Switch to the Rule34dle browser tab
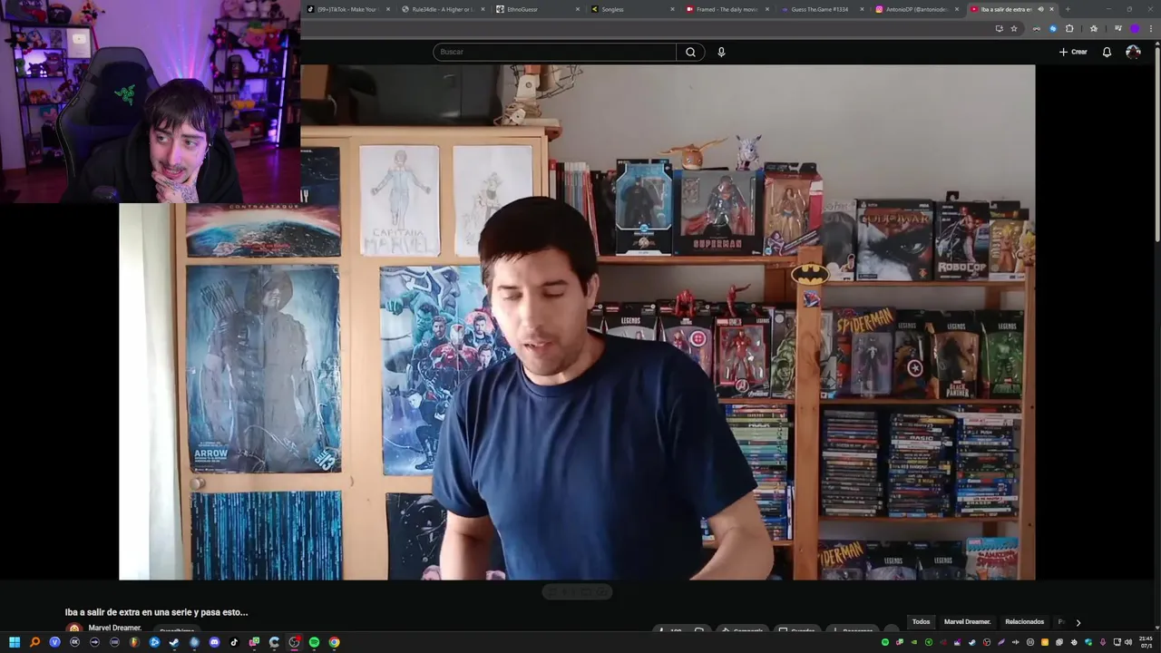Viewport: 1161px width, 653px height. (443, 9)
